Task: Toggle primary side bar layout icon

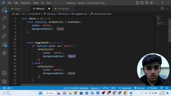Action: point(137,3)
